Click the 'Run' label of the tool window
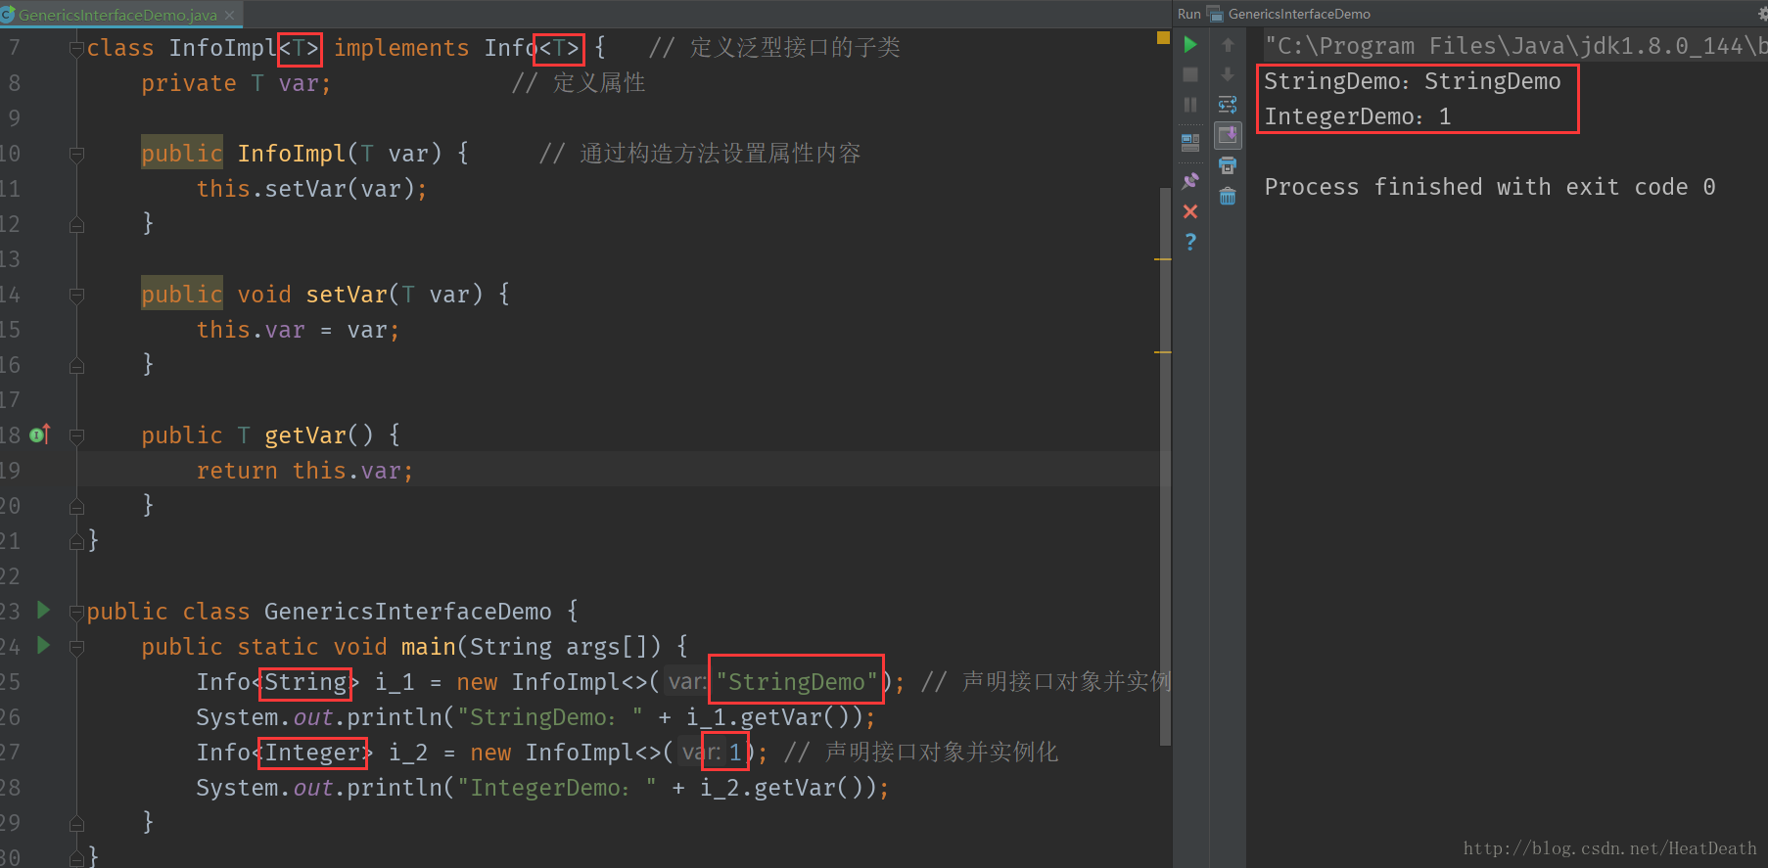 click(1188, 14)
